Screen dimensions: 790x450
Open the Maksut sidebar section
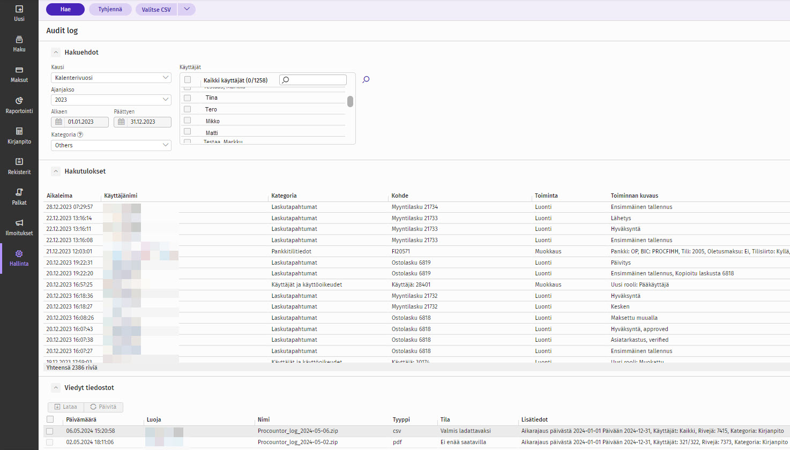19,74
